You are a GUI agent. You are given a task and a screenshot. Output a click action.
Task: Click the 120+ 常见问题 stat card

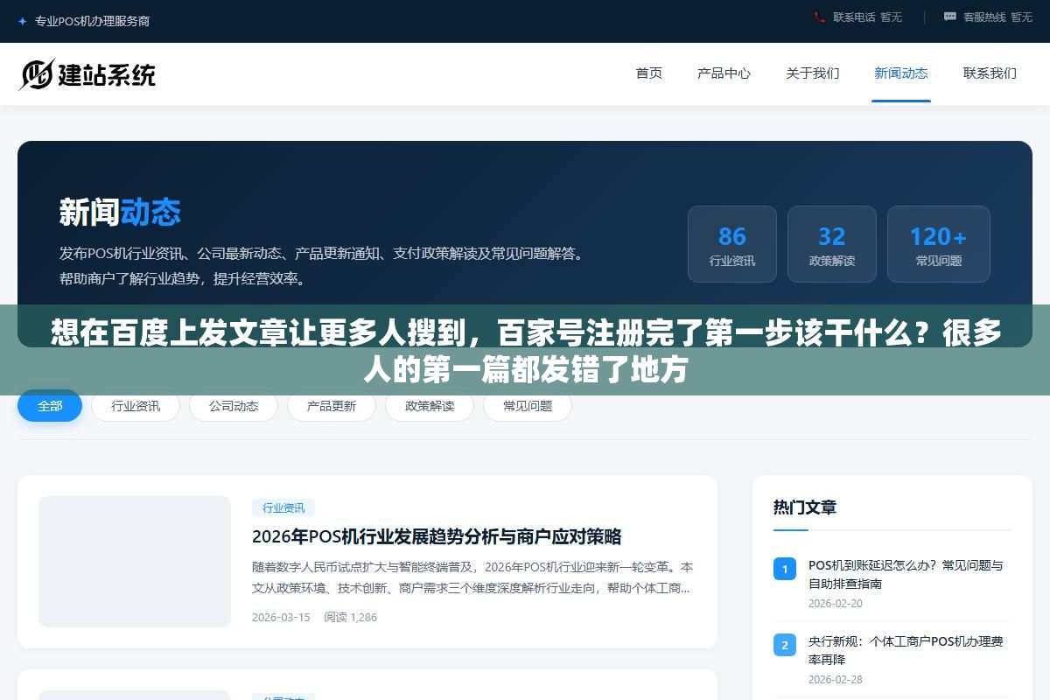(x=939, y=244)
